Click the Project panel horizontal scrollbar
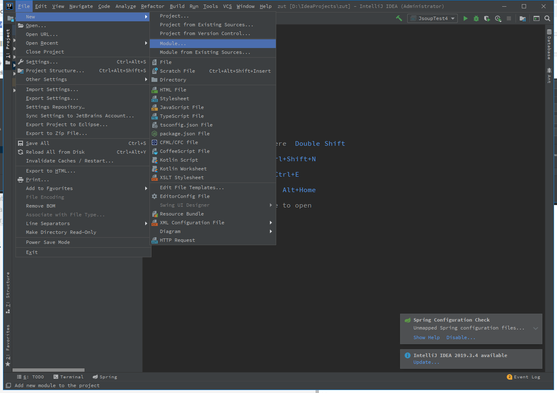Screen dimensions: 557x393 (x=49, y=370)
